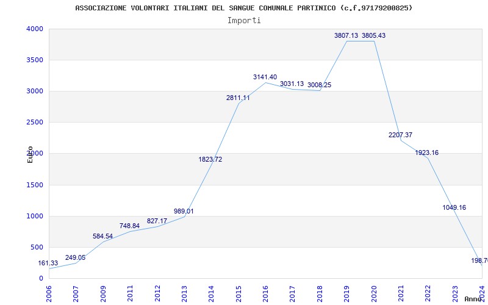The height and width of the screenshot is (305, 488).
Task: Click the data label 989.01
Action: click(x=184, y=211)
